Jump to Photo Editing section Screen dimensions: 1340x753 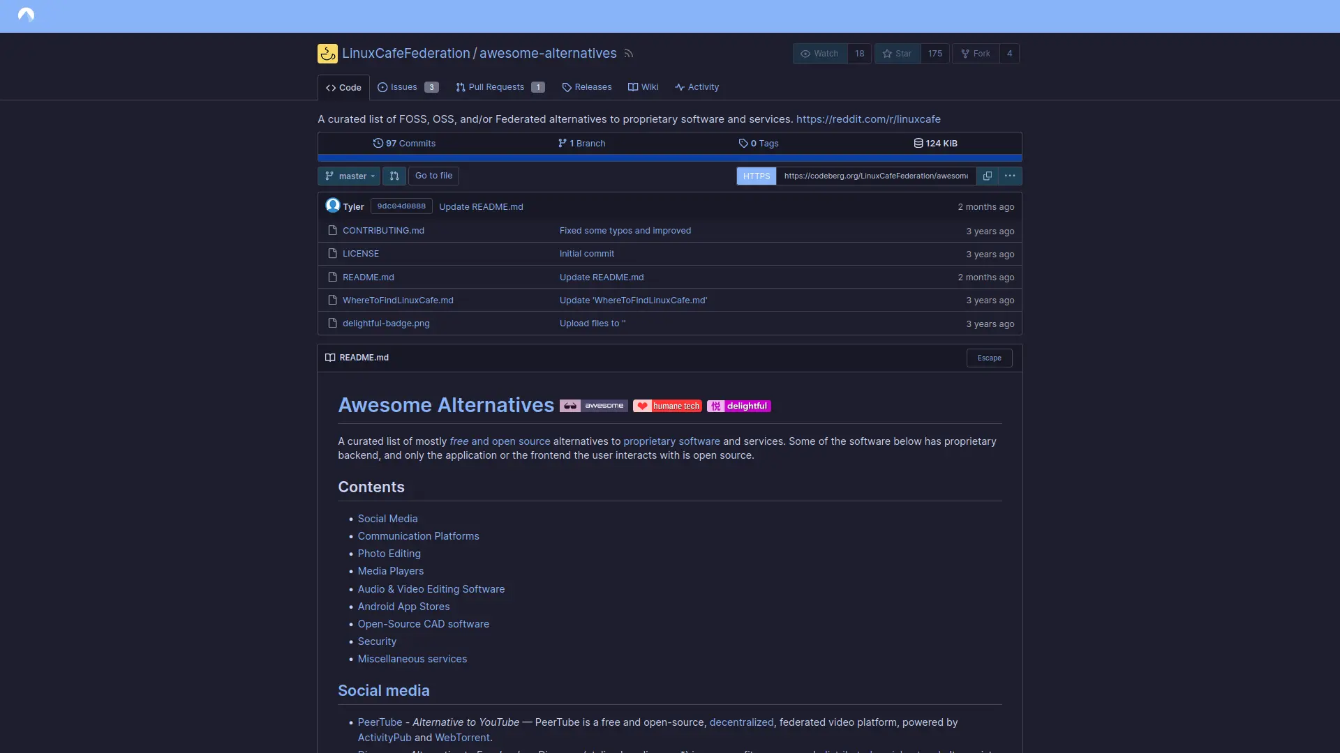click(x=389, y=554)
